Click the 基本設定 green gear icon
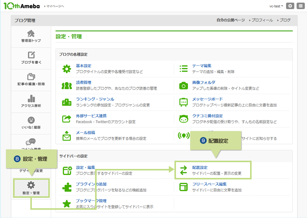 [x=67, y=69]
